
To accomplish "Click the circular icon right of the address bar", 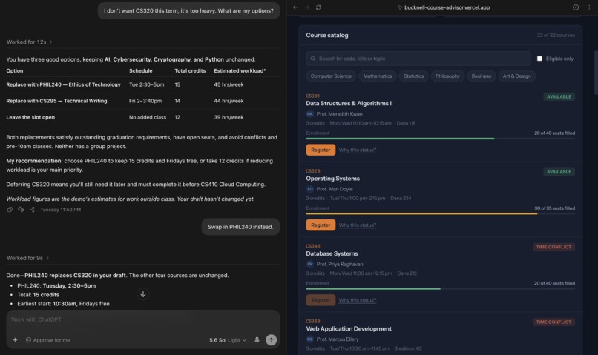I will (x=576, y=7).
